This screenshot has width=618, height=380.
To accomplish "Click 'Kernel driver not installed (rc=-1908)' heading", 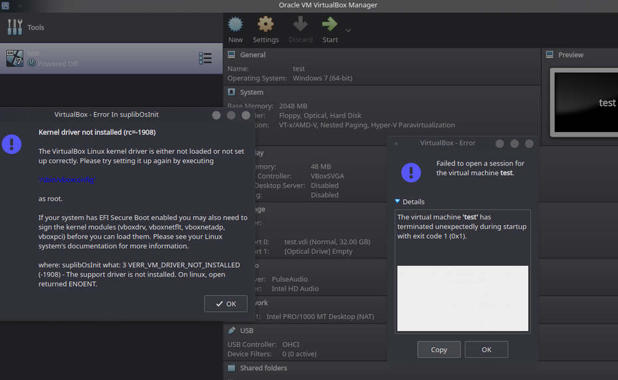I will click(97, 132).
